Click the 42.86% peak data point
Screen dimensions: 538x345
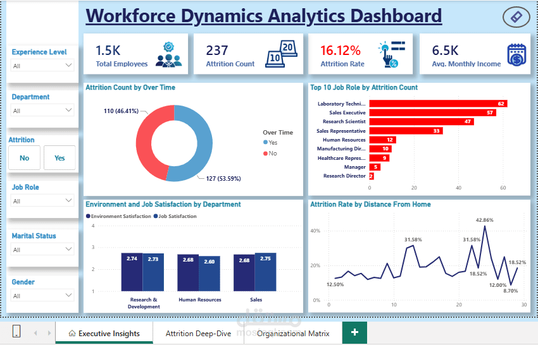[x=485, y=226]
